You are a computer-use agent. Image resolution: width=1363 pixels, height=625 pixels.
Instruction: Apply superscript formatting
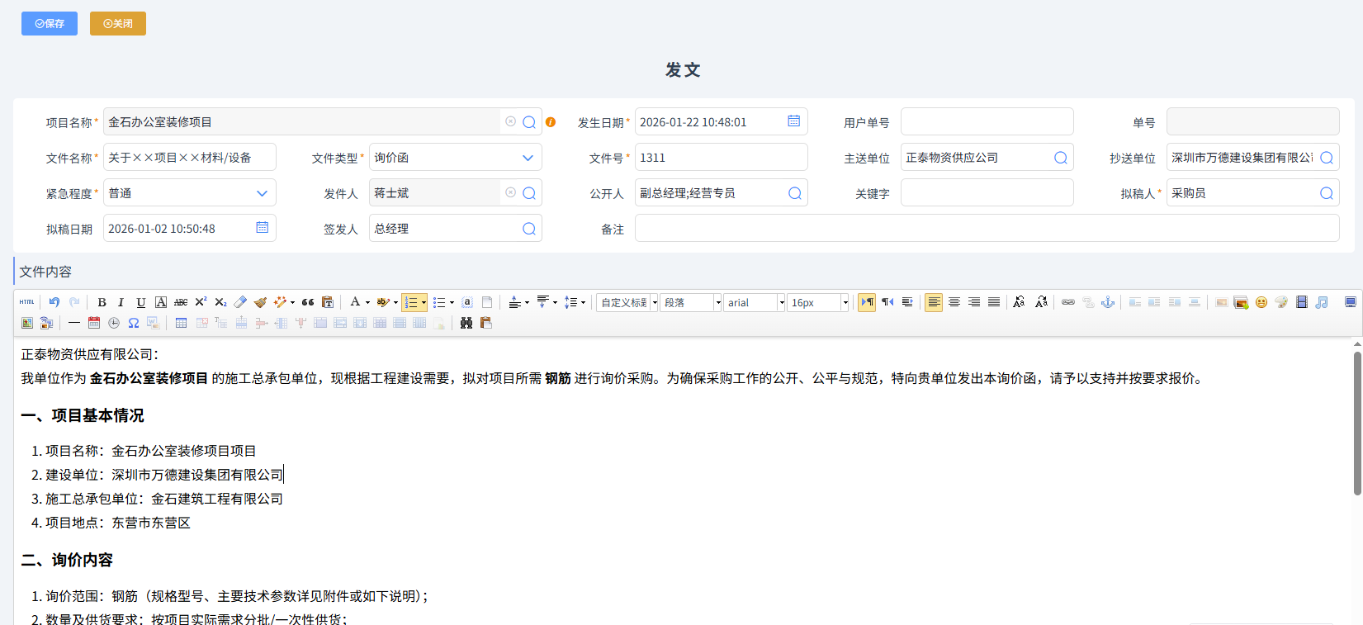[x=201, y=302]
